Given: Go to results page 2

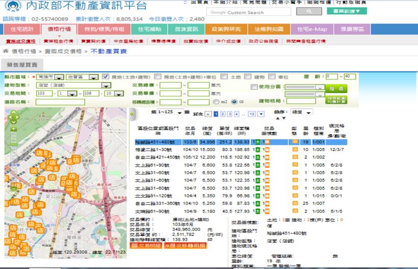Looking at the screenshot, I should coord(223,114).
